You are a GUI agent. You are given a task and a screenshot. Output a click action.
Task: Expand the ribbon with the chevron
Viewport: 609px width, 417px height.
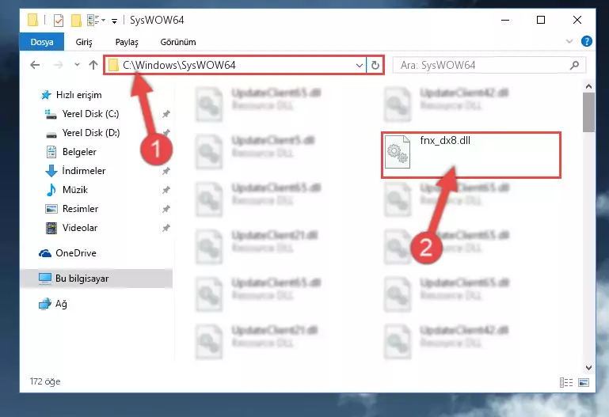[569, 41]
